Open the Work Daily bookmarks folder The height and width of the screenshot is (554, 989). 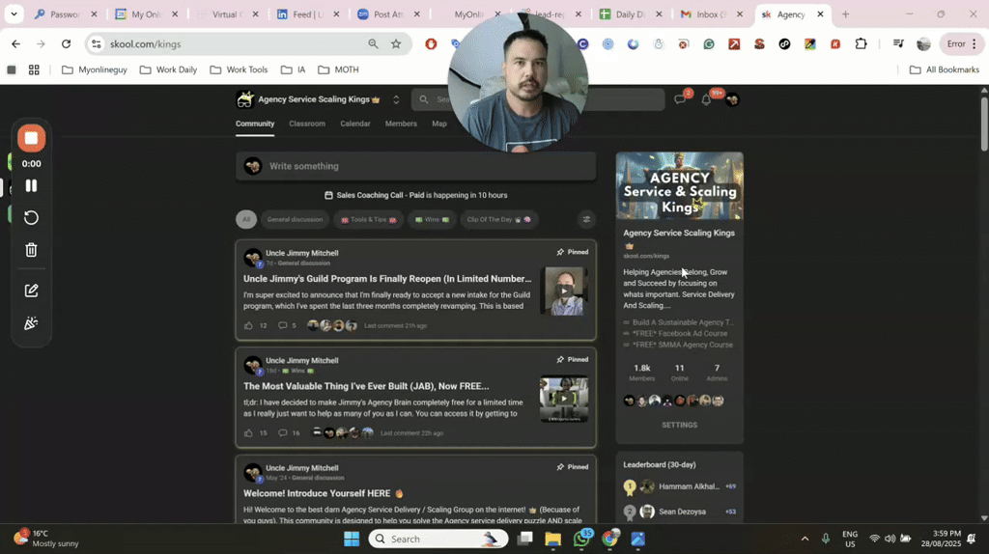[x=168, y=69]
